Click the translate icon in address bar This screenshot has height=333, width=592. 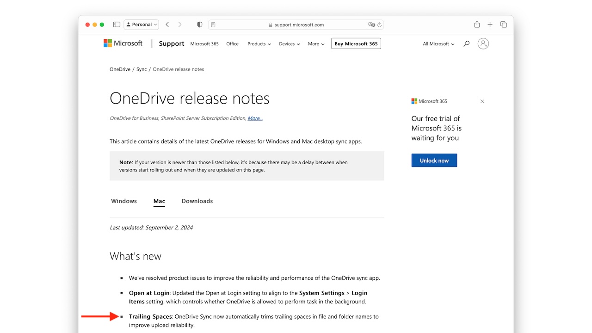click(371, 25)
